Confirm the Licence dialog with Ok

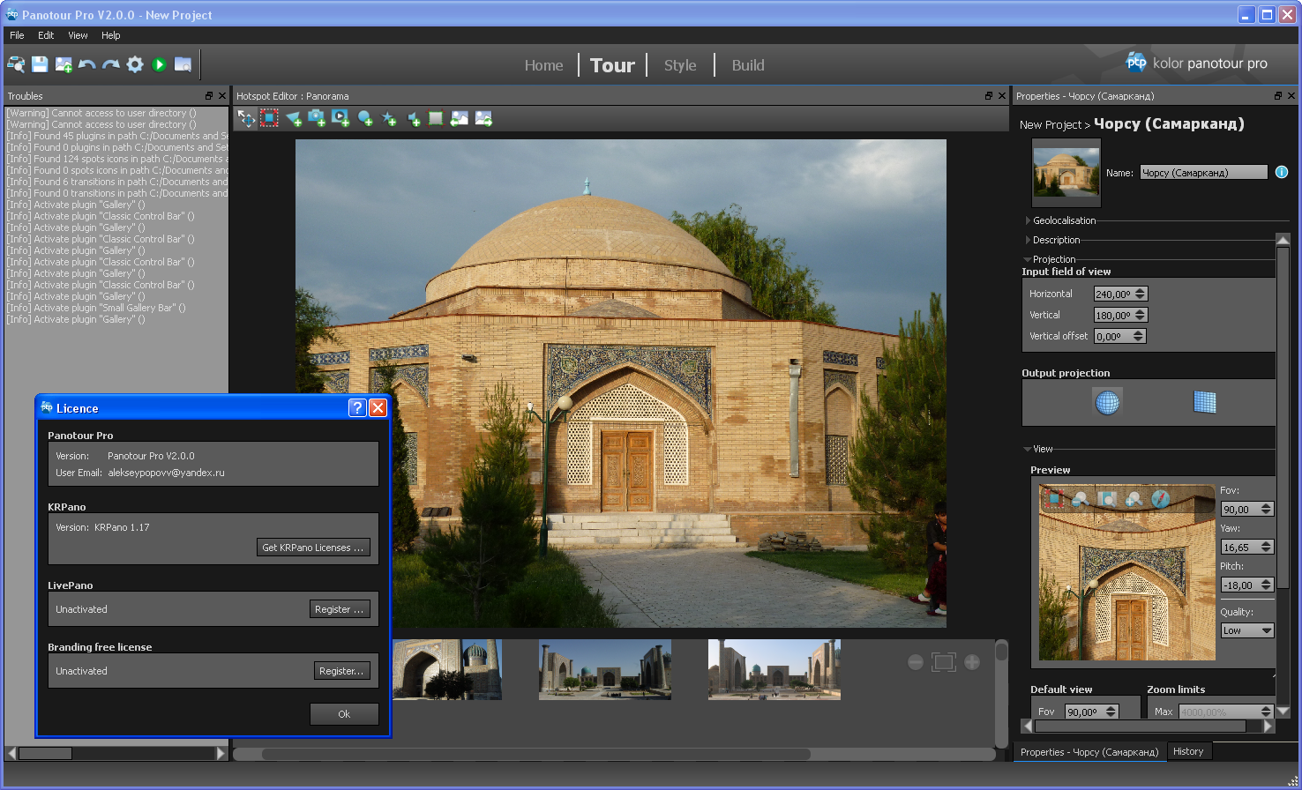[x=344, y=714]
